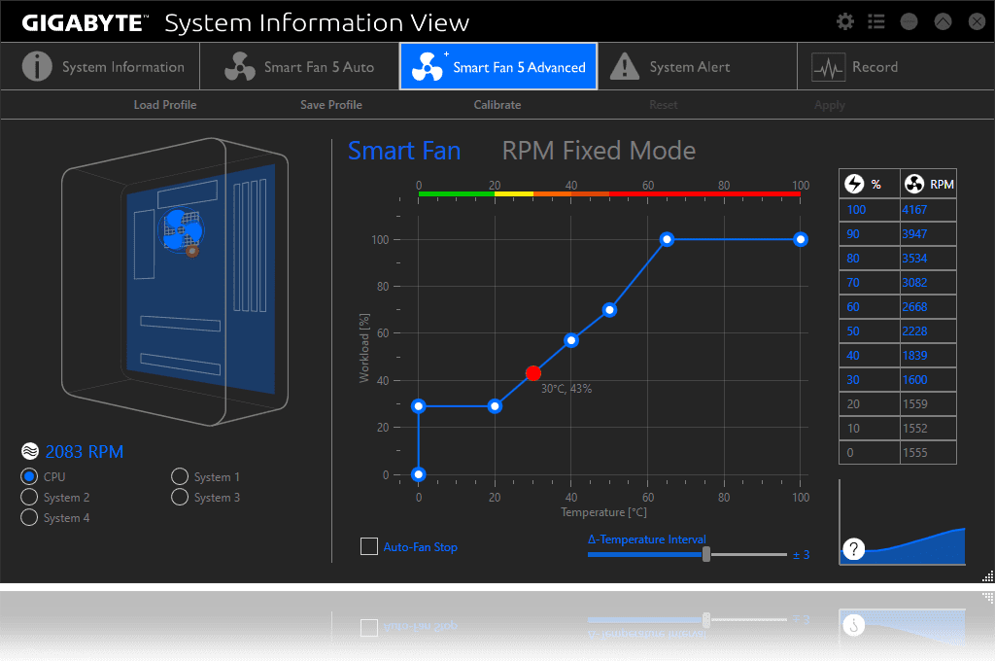The width and height of the screenshot is (995, 661).
Task: Open the list view icon in title bar
Action: (876, 22)
